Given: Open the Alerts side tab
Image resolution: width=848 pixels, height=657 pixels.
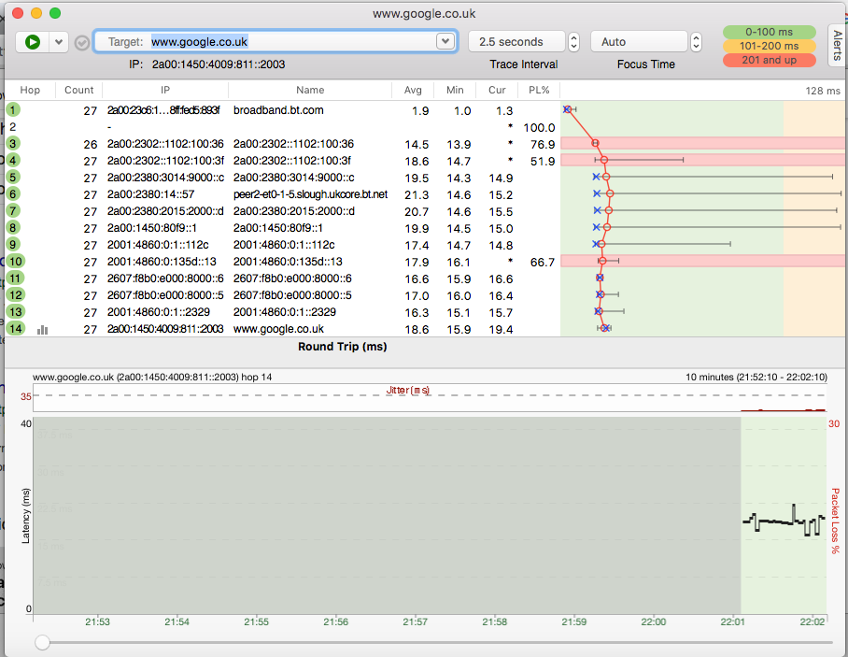Looking at the screenshot, I should pos(837,46).
